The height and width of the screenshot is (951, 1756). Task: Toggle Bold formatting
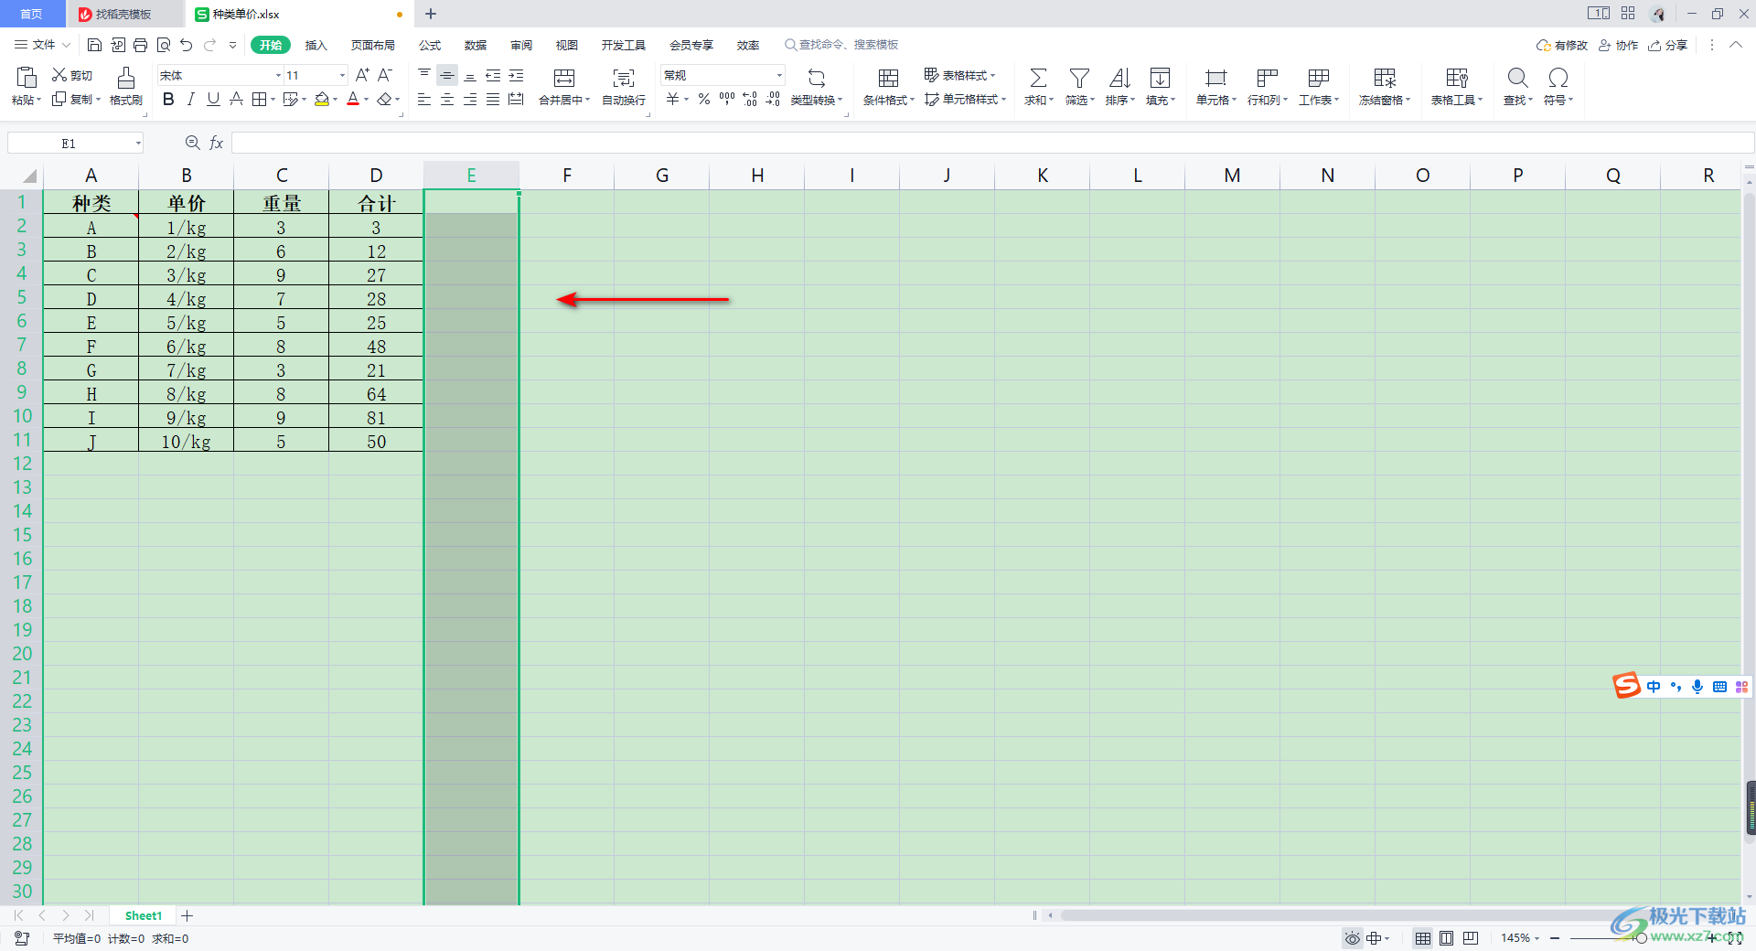tap(168, 99)
